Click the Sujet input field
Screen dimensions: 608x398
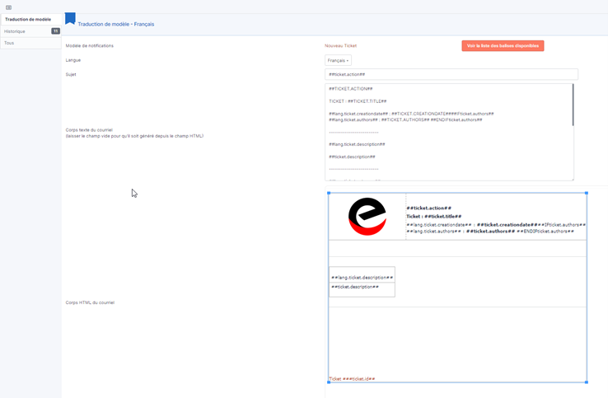451,74
